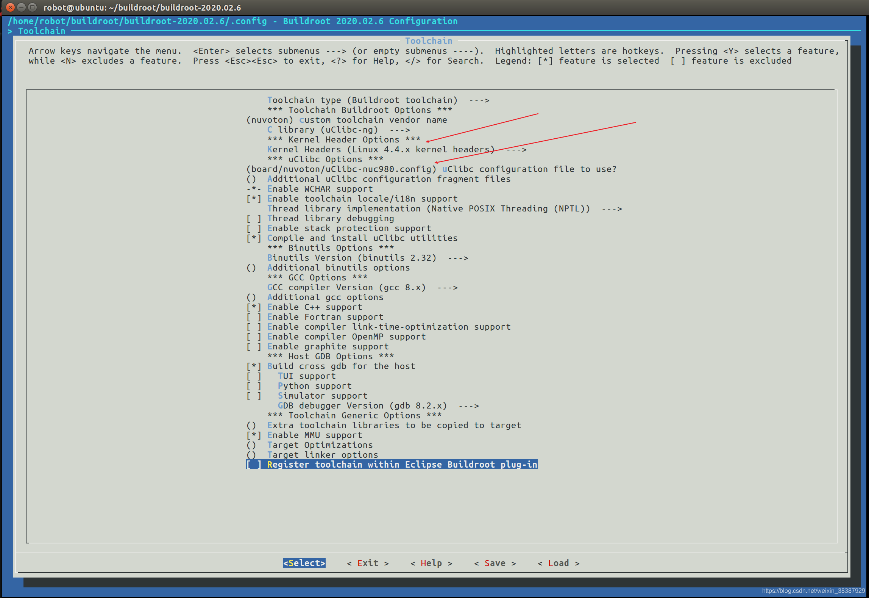The width and height of the screenshot is (869, 598).
Task: Edit Additional uClibc configuration fragment files
Action: coord(379,179)
